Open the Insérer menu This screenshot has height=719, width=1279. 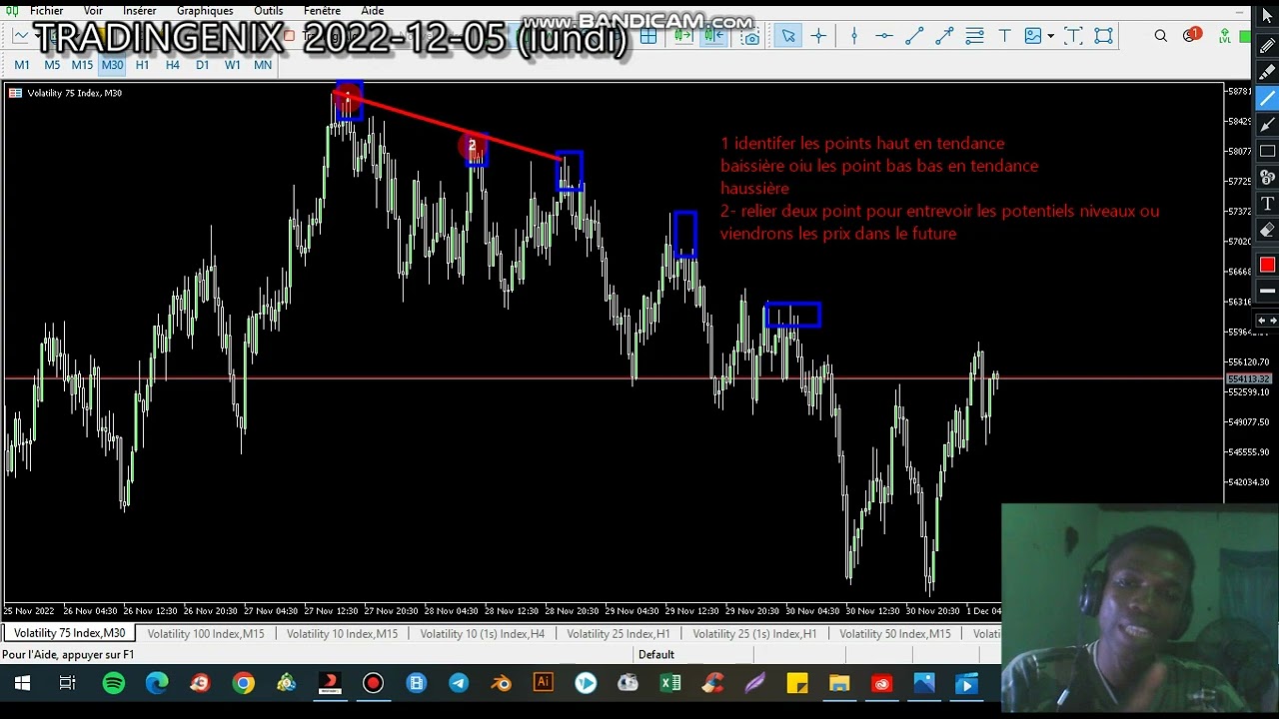pyautogui.click(x=140, y=10)
